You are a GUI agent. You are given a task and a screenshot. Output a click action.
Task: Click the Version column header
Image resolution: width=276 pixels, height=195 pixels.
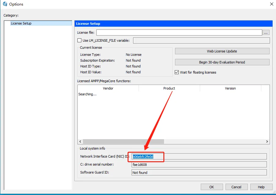click(230, 88)
